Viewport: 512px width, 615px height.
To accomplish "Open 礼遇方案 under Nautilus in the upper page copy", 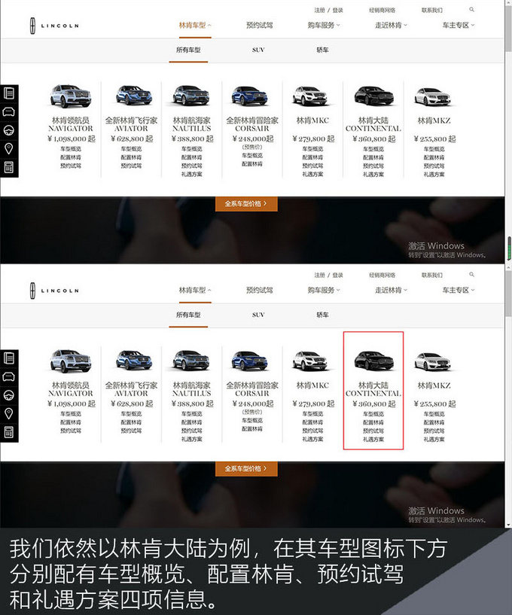I will point(192,175).
